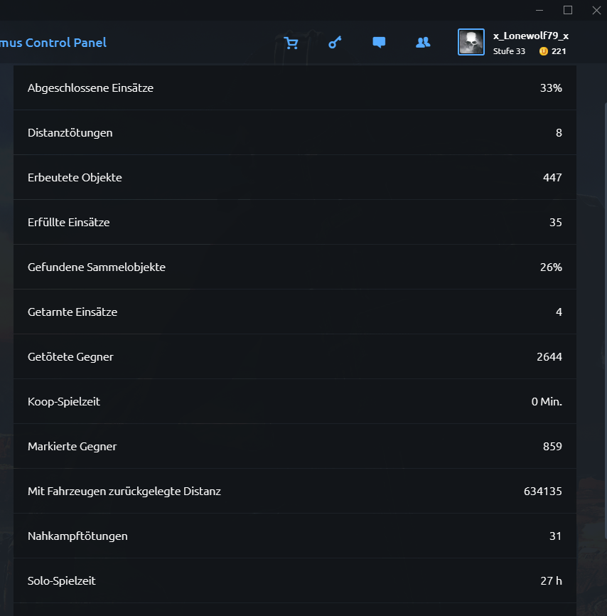Click the value 859
The height and width of the screenshot is (616, 607).
552,446
